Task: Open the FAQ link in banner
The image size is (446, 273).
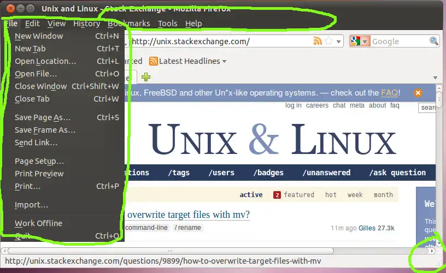Action: click(389, 93)
